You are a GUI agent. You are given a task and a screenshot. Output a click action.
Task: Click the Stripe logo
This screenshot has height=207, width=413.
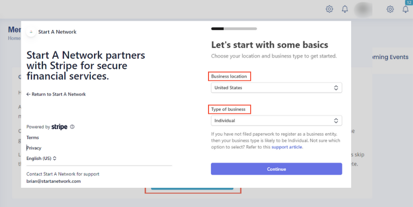59,127
